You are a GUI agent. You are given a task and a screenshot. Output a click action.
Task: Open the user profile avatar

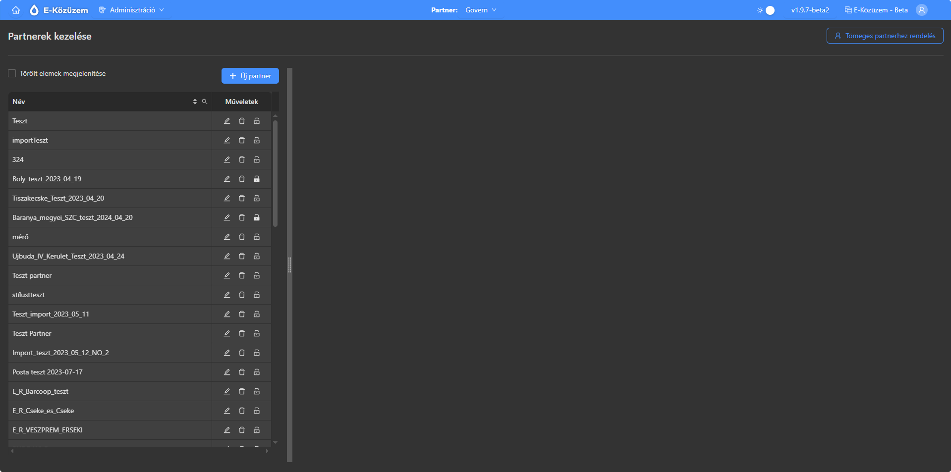[x=921, y=10]
